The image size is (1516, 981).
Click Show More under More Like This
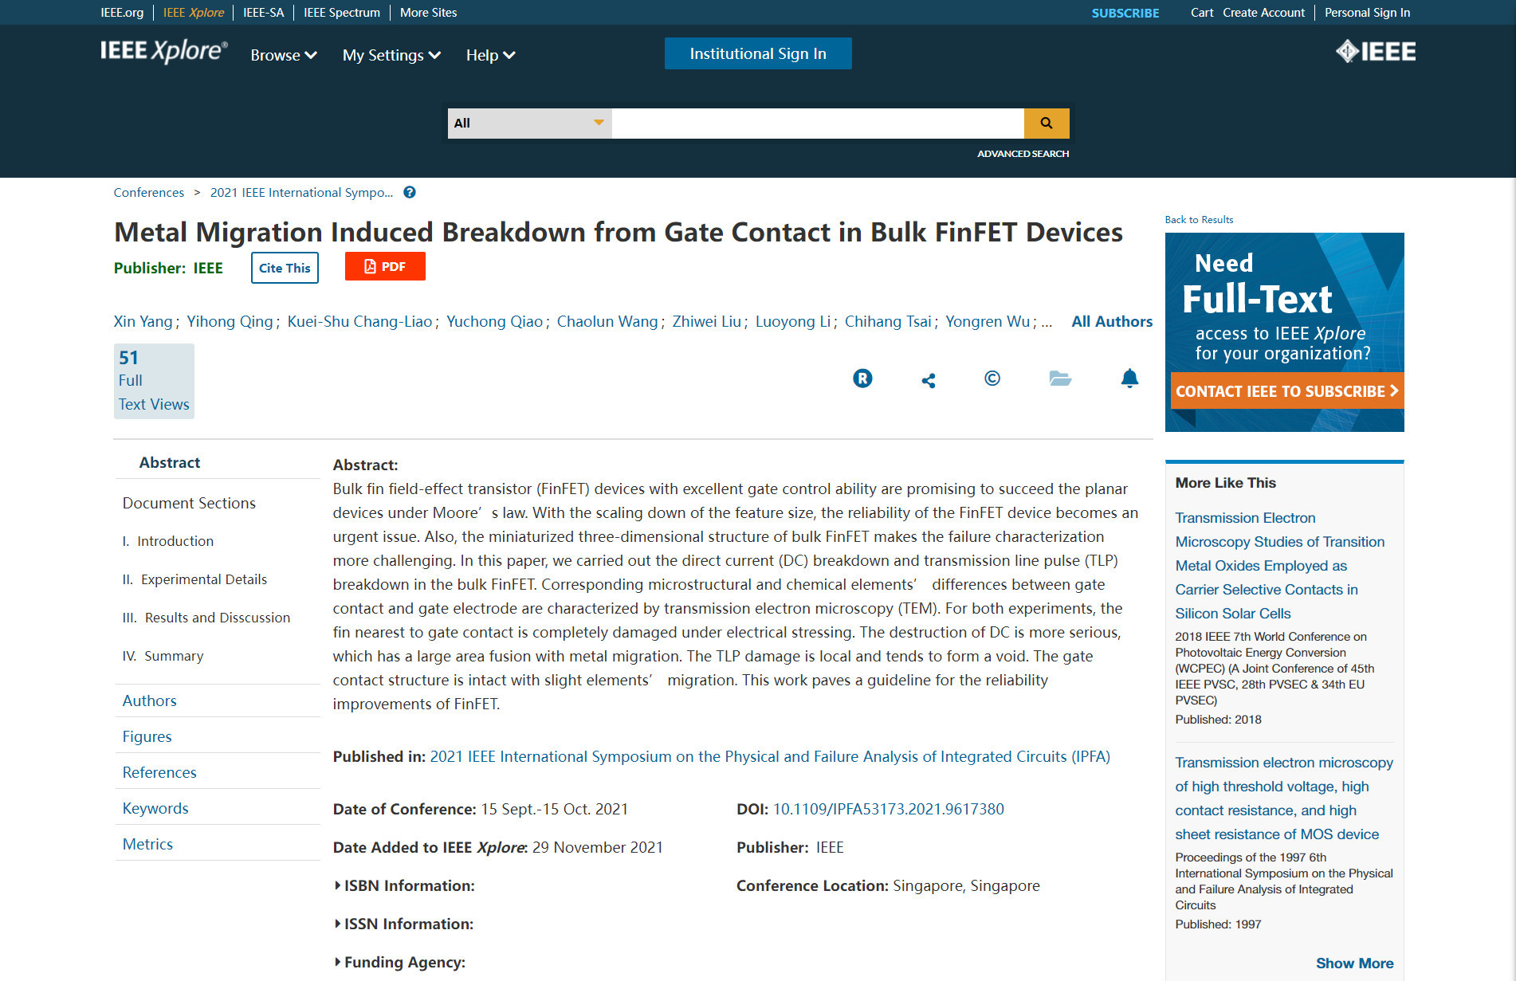[1354, 963]
